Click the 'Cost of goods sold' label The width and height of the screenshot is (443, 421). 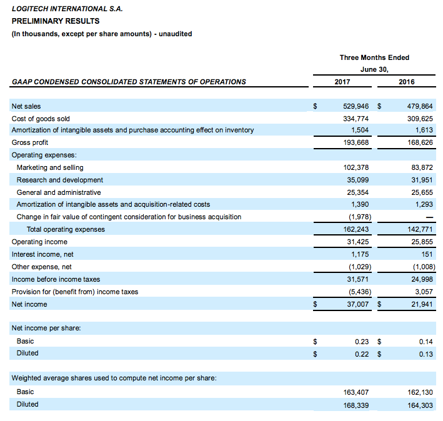41,119
